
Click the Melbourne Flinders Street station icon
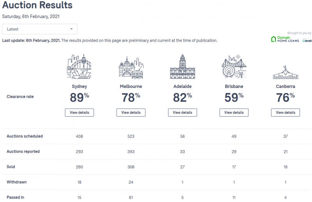tap(131, 68)
